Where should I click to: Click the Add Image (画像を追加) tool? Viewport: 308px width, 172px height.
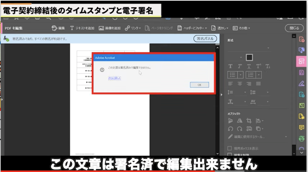(x=110, y=28)
